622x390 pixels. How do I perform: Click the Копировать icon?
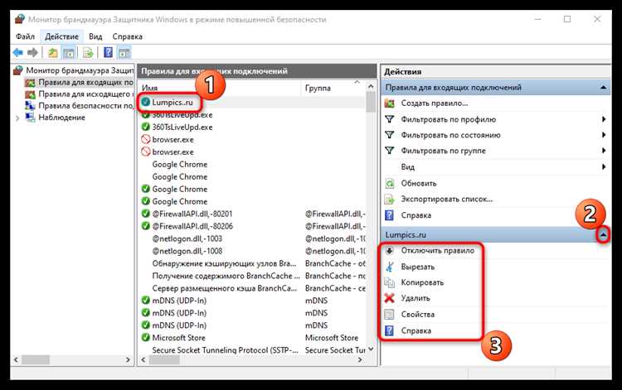(x=390, y=282)
